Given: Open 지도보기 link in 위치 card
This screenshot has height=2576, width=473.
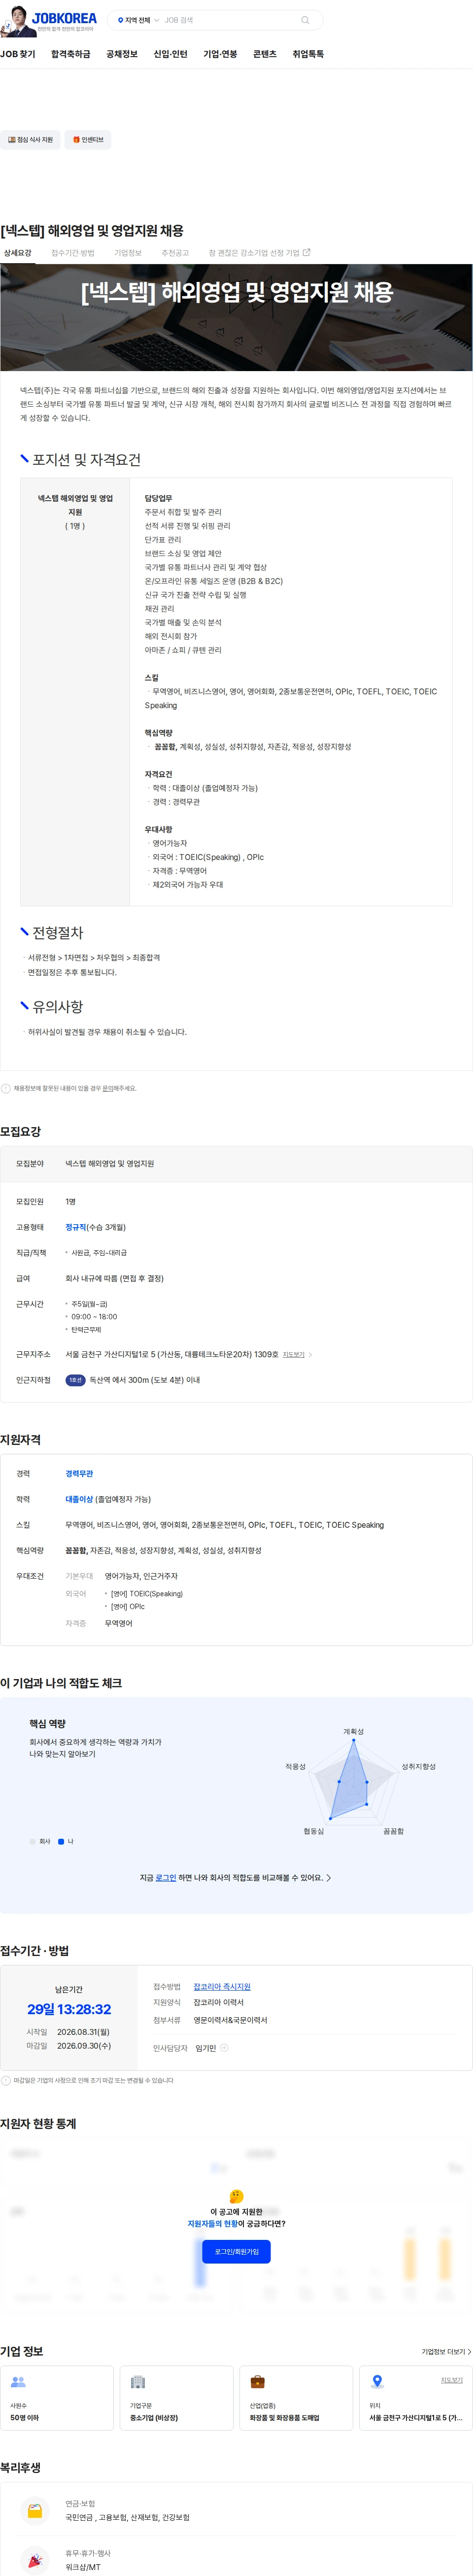Looking at the screenshot, I should [452, 2380].
